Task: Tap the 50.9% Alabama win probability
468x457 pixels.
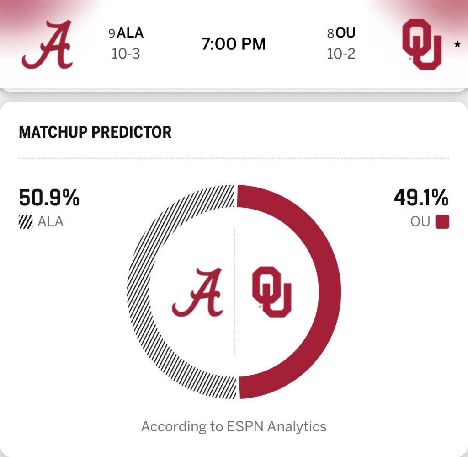Action: [49, 198]
